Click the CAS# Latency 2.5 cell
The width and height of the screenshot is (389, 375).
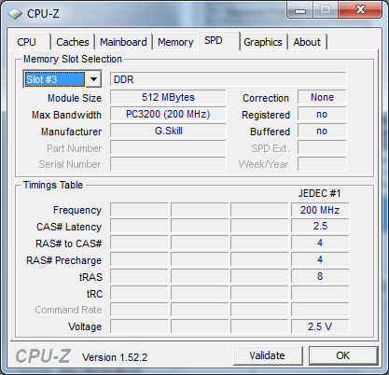click(x=320, y=226)
